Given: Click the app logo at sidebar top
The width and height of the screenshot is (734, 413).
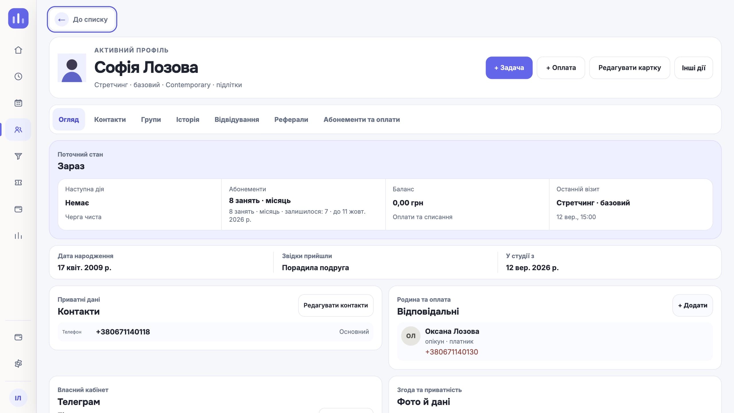Looking at the screenshot, I should pos(18,18).
